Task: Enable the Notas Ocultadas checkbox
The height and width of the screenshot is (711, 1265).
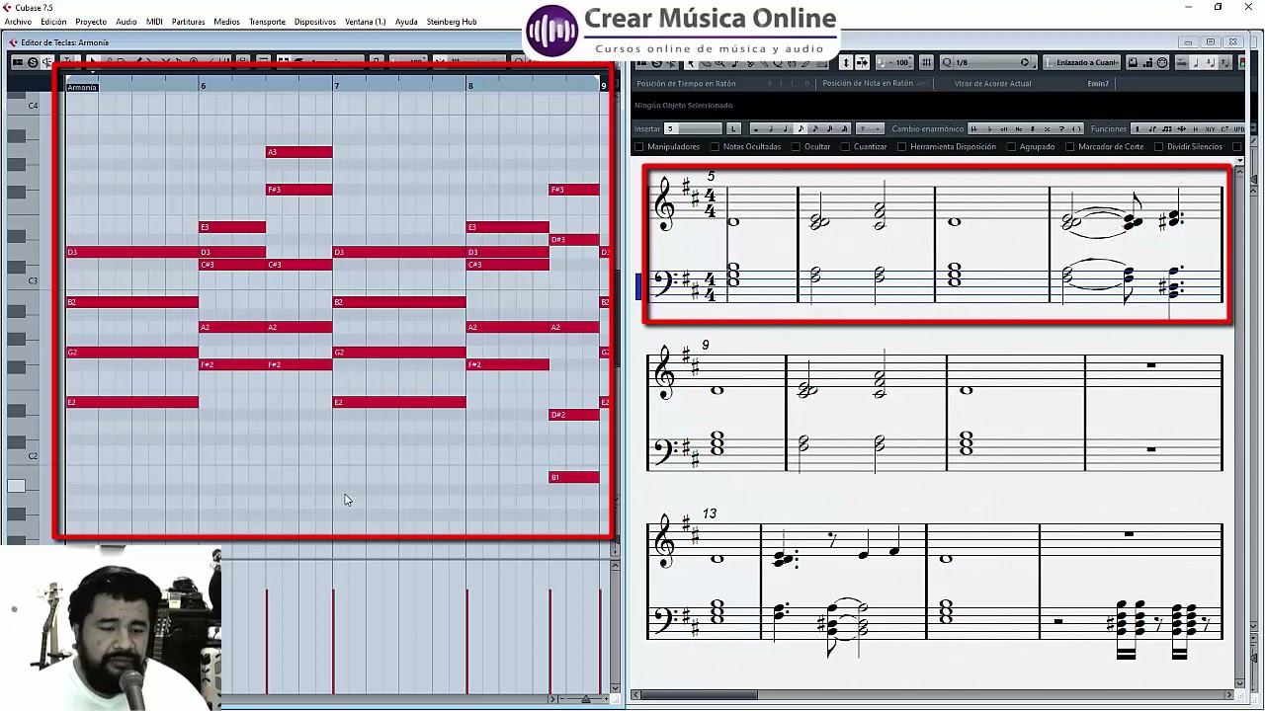Action: click(x=715, y=146)
